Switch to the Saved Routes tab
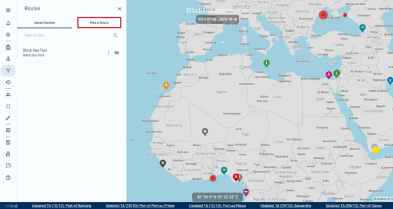The width and height of the screenshot is (393, 209). click(45, 23)
